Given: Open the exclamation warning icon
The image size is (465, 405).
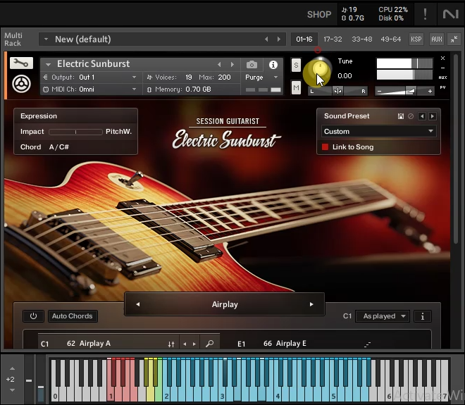Looking at the screenshot, I should pyautogui.click(x=425, y=14).
